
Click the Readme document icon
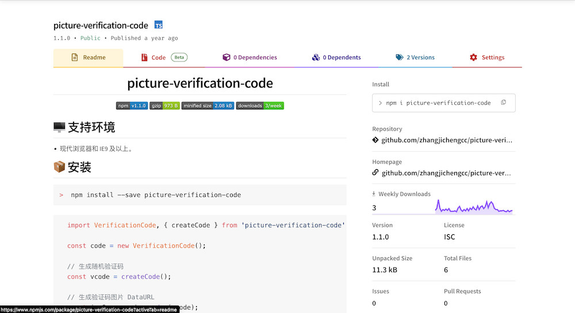click(x=74, y=57)
